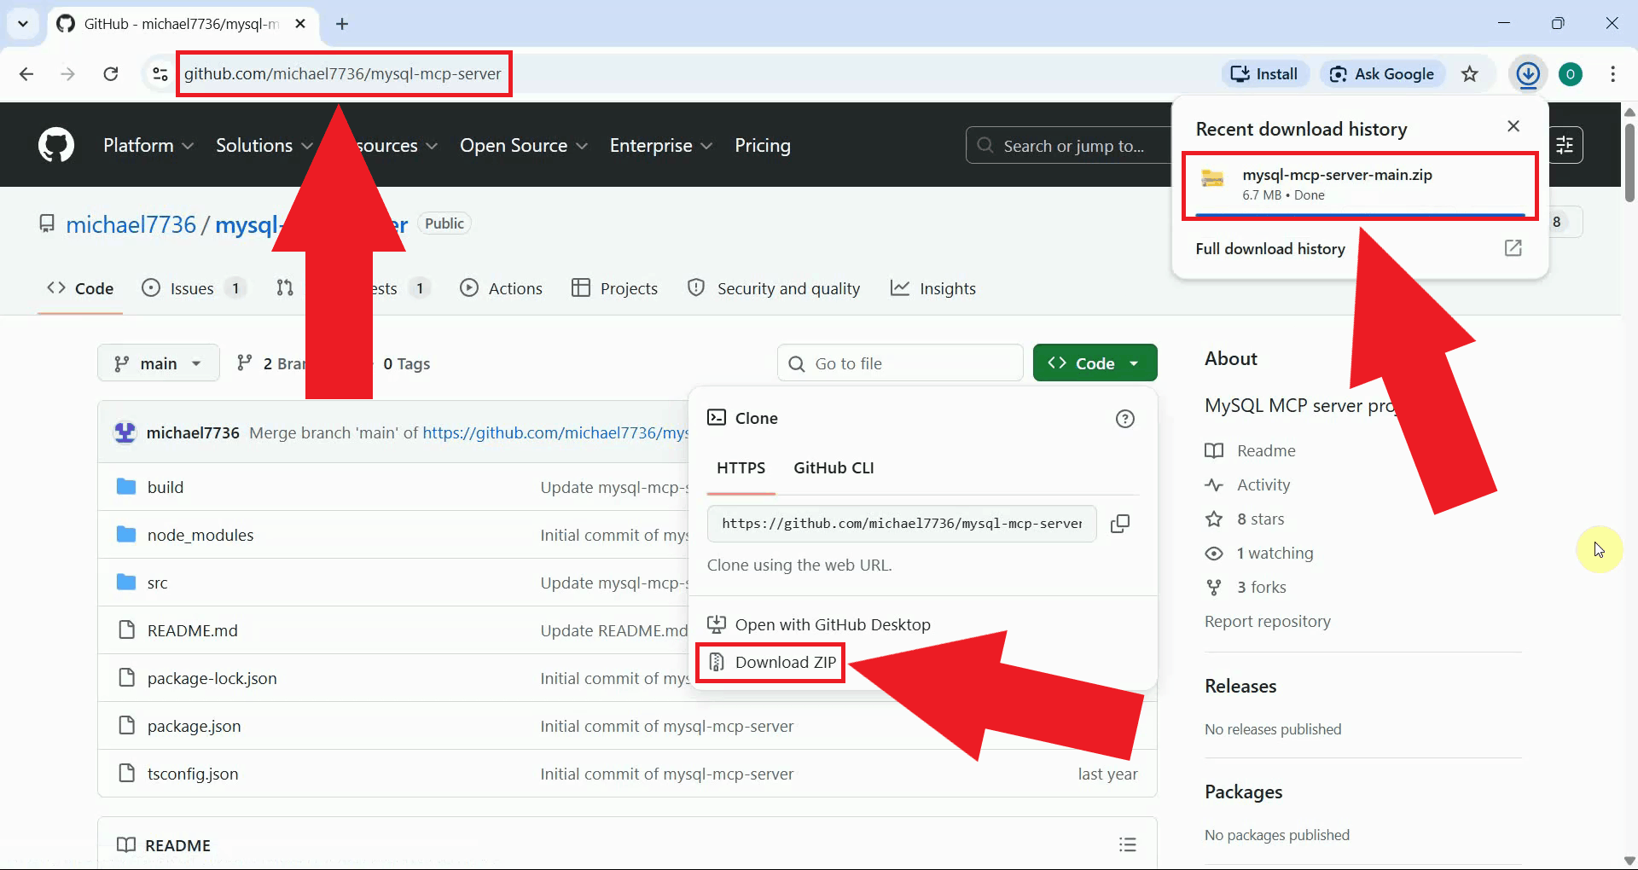Image resolution: width=1638 pixels, height=870 pixels.
Task: Open Activity link in About section
Action: 1247,484
